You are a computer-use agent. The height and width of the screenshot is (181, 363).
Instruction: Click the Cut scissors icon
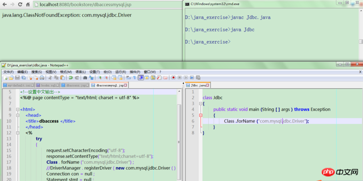pos(50,78)
